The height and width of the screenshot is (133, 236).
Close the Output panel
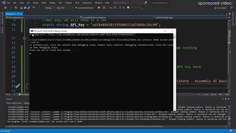point(229,99)
